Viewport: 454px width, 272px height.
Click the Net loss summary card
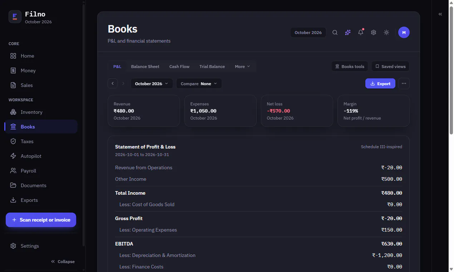(297, 111)
